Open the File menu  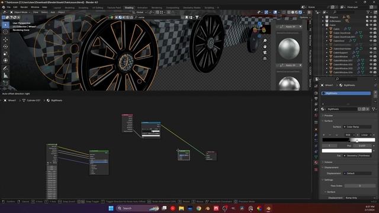[8, 7]
